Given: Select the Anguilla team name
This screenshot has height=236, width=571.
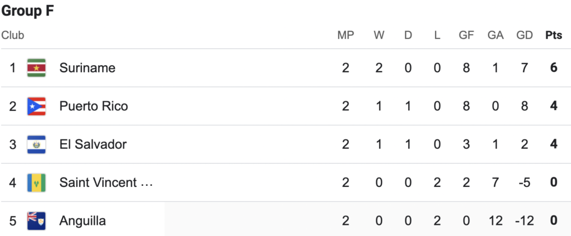Looking at the screenshot, I should click(x=83, y=221).
